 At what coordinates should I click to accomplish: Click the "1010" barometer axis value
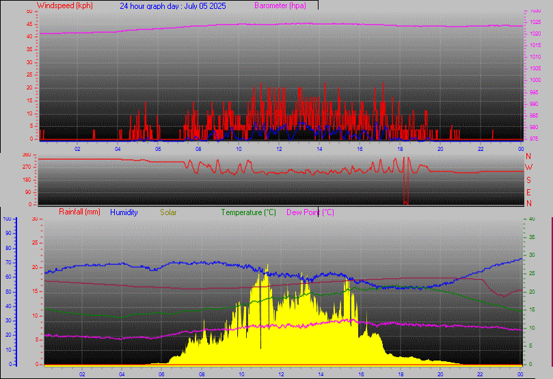point(535,57)
